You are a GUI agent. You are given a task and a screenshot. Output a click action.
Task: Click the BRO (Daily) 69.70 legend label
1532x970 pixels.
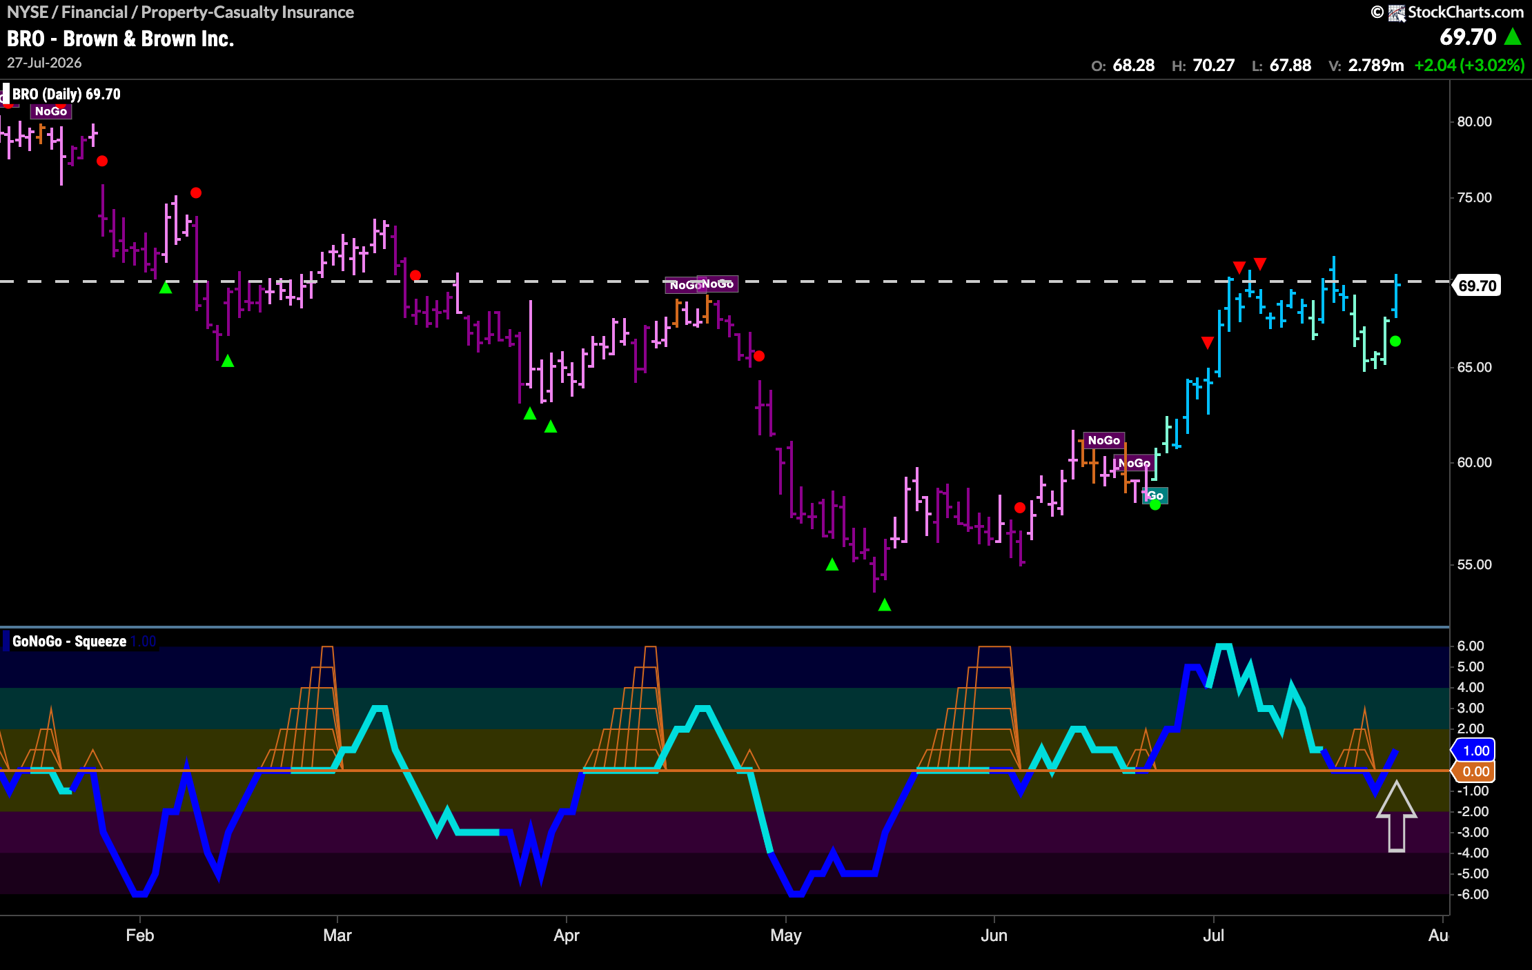tap(66, 94)
